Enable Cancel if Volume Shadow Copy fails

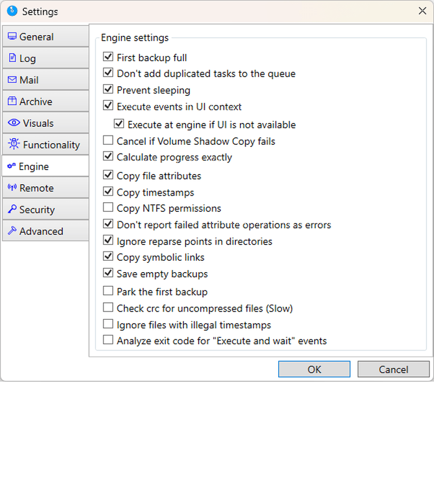coord(108,140)
